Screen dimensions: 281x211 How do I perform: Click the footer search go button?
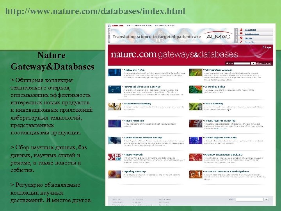click(266, 200)
